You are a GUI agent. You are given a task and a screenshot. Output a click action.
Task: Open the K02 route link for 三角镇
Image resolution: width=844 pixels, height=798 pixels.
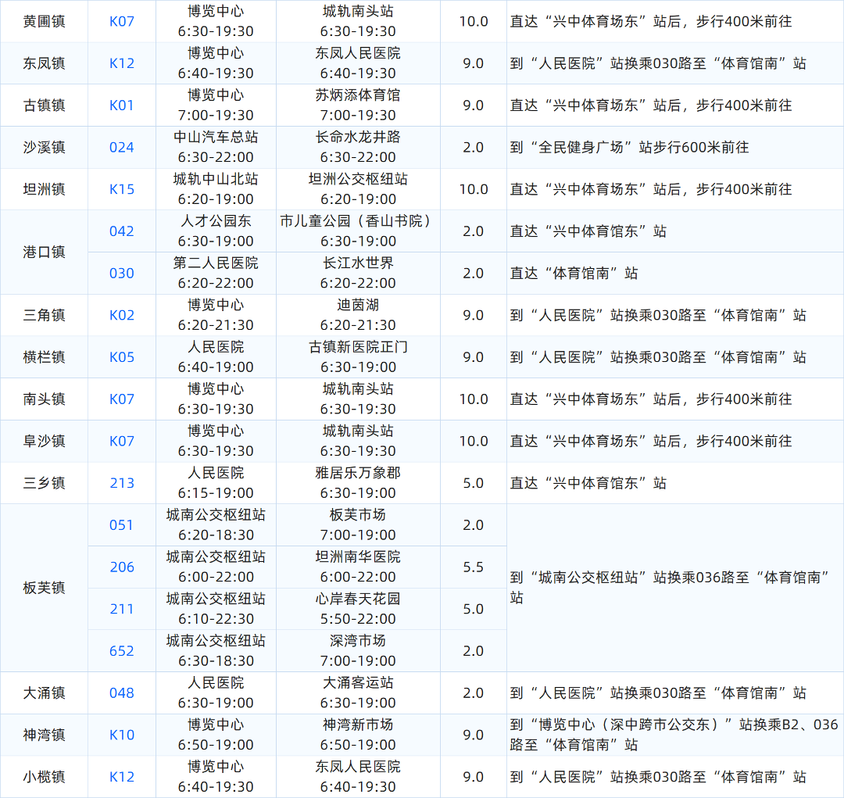122,316
